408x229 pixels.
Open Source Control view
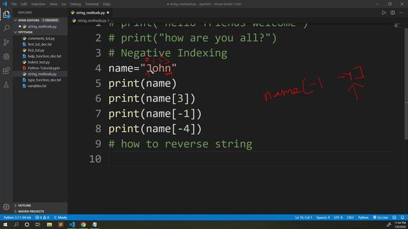6,42
